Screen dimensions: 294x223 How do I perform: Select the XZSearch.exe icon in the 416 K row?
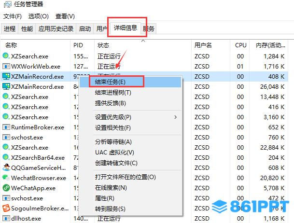6,107
